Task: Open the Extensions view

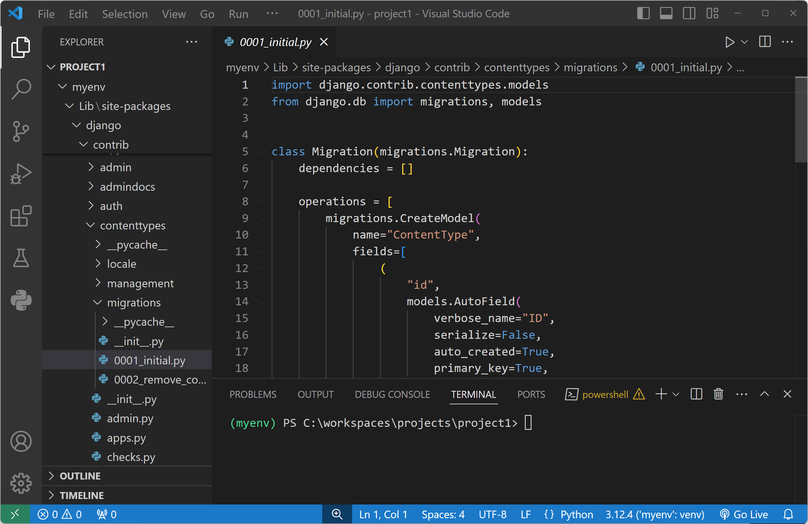Action: coord(21,216)
